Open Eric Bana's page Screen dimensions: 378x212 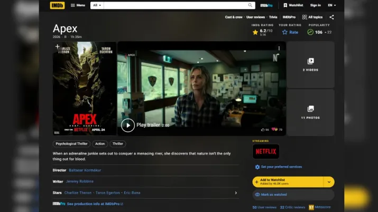(x=132, y=193)
